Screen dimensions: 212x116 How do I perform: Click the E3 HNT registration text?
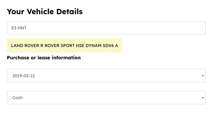(19, 28)
